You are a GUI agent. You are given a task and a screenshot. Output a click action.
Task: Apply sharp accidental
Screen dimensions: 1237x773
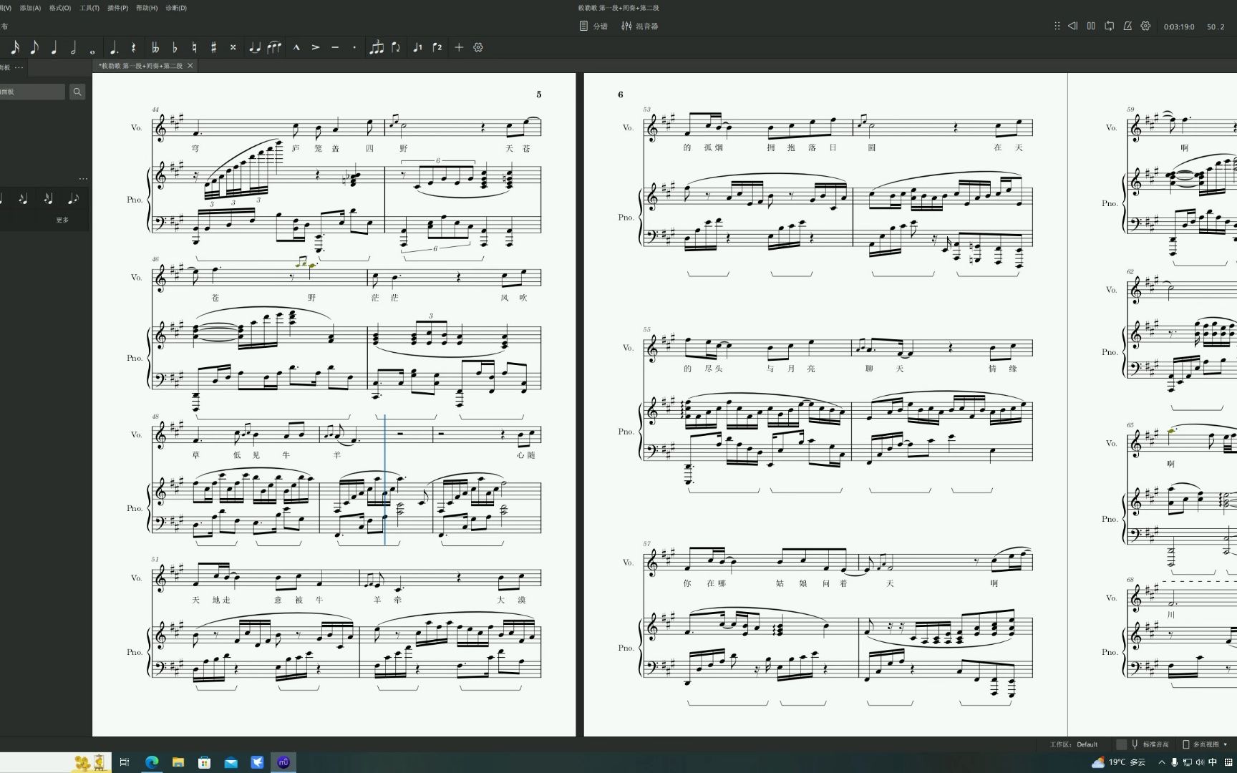[x=213, y=47]
